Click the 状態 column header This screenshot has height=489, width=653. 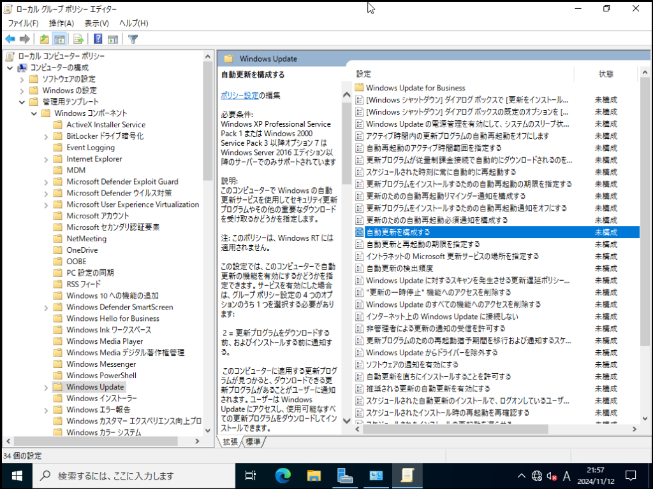(x=606, y=74)
